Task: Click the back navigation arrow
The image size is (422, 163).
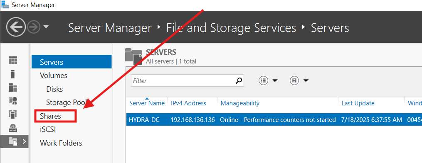Action: point(16,27)
